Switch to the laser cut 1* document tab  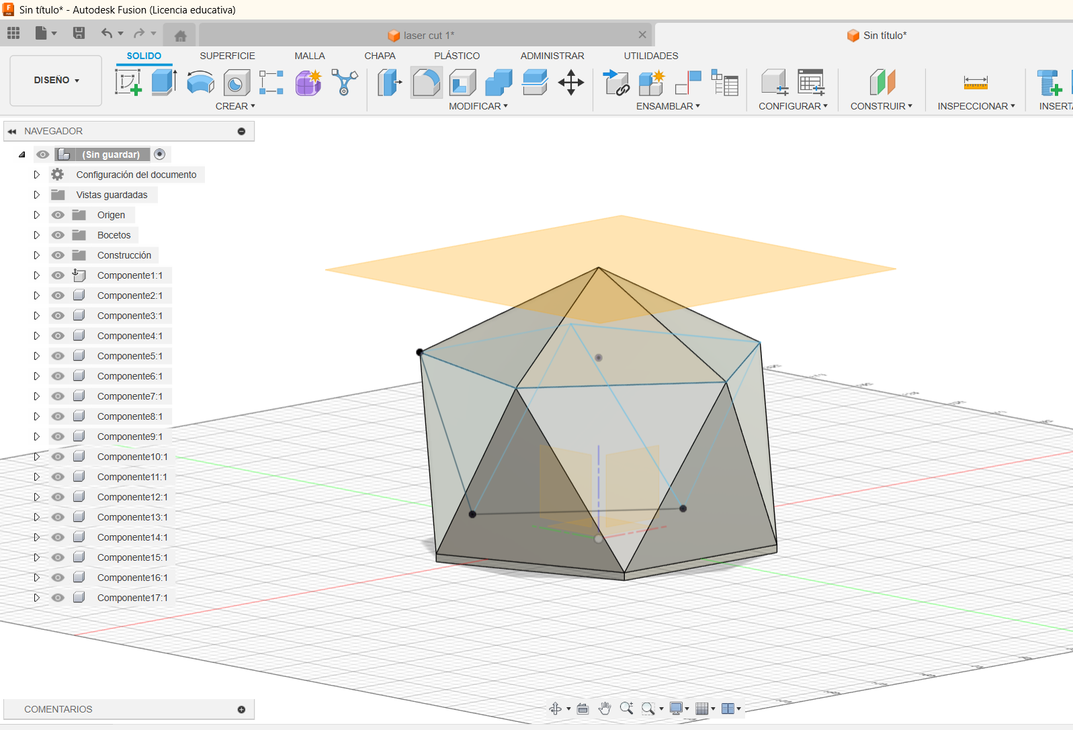422,36
